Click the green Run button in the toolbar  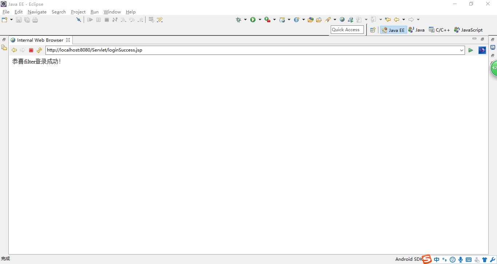point(253,20)
